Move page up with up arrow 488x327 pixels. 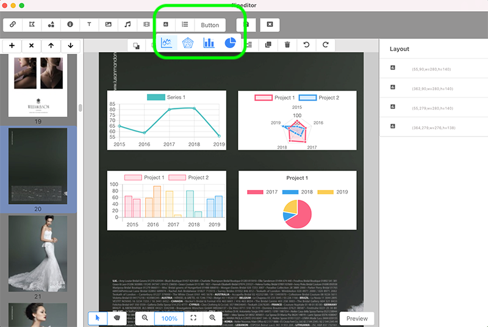pyautogui.click(x=51, y=46)
